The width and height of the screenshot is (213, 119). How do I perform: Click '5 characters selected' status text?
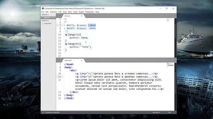pos(52,112)
